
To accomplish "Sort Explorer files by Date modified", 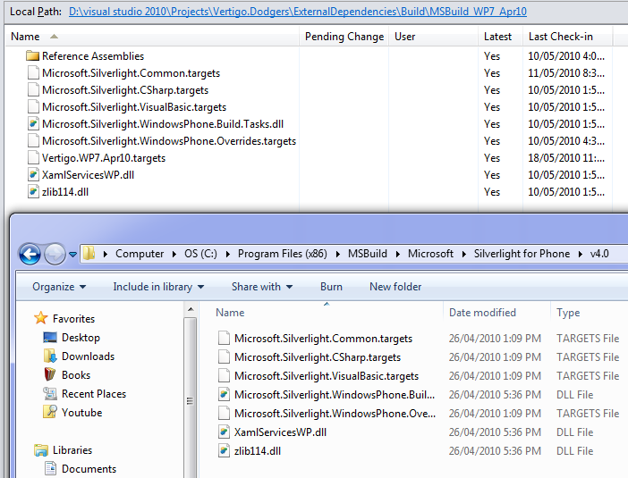I will point(482,313).
